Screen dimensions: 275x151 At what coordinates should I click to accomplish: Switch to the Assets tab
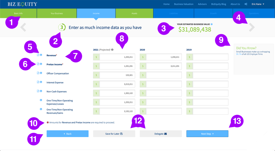click(134, 13)
